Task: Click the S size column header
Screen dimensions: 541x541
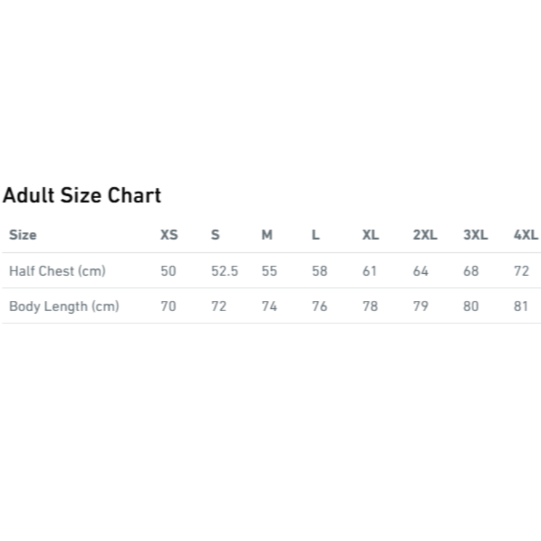Action: (215, 235)
